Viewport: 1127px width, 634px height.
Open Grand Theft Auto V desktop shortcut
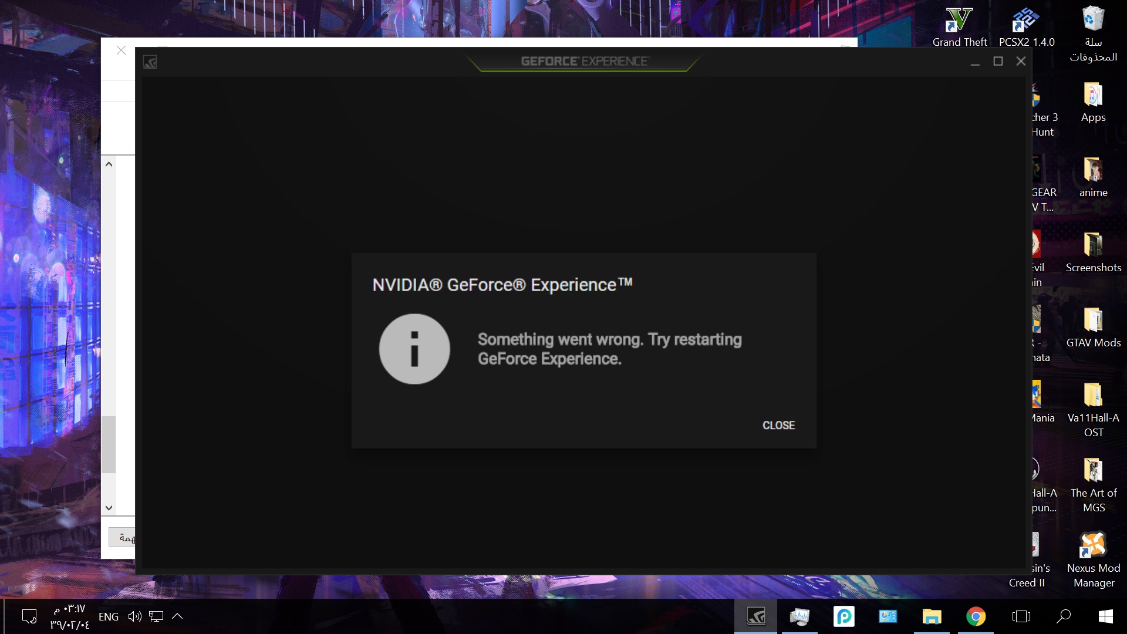(x=960, y=28)
